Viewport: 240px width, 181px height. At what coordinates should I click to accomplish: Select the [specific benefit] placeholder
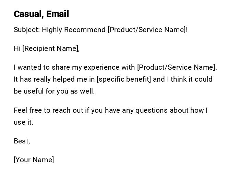(x=124, y=79)
